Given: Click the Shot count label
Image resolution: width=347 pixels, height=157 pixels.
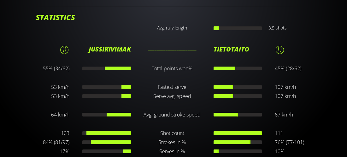Looking at the screenshot, I should click(172, 133).
